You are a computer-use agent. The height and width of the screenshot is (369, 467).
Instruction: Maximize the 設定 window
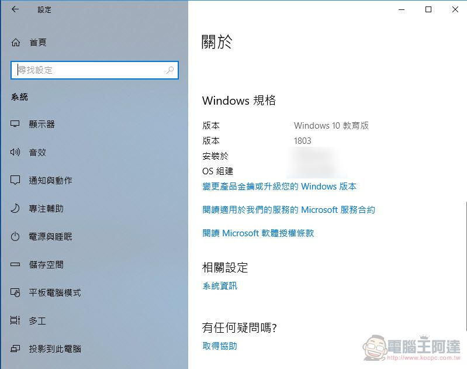[428, 9]
